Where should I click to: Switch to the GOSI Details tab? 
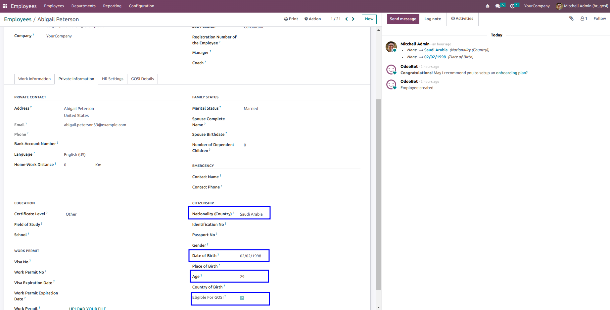142,79
